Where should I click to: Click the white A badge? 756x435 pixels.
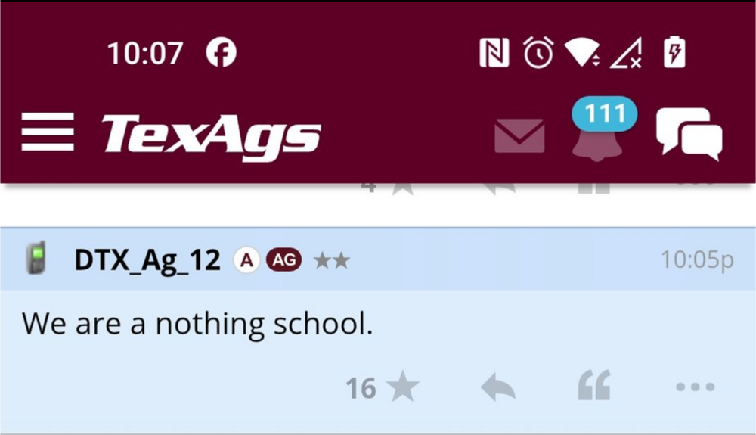(246, 260)
